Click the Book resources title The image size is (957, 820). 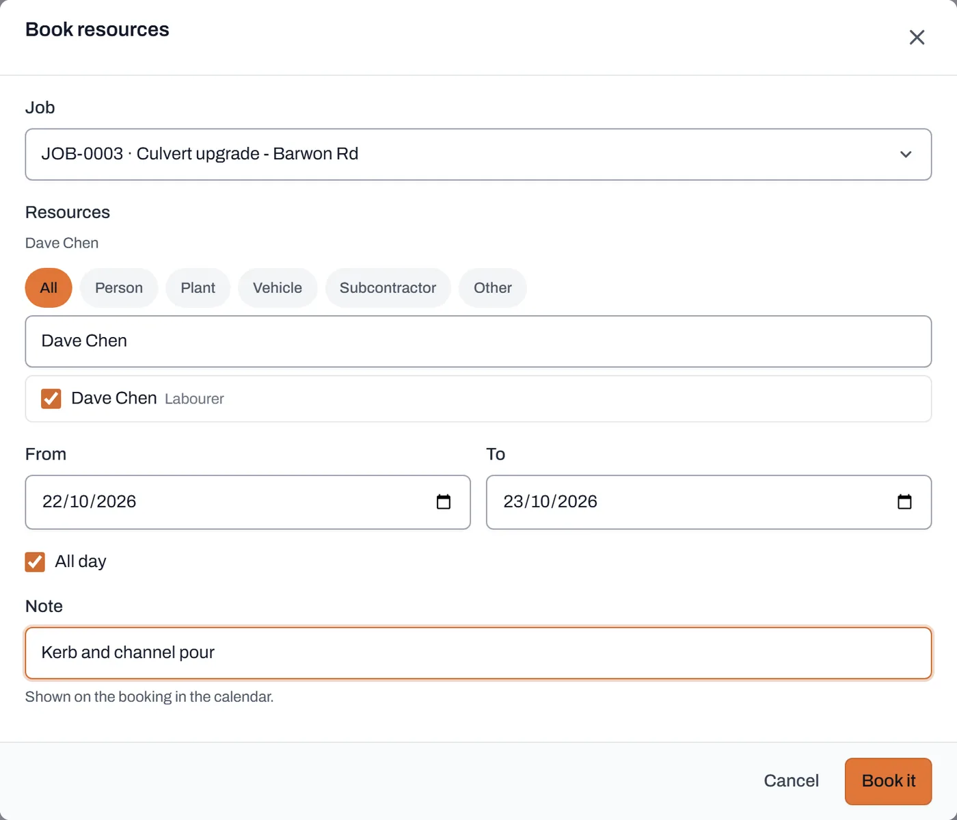pos(97,29)
